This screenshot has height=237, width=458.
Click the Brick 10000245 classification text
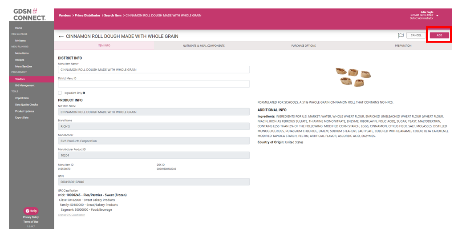[x=92, y=195]
